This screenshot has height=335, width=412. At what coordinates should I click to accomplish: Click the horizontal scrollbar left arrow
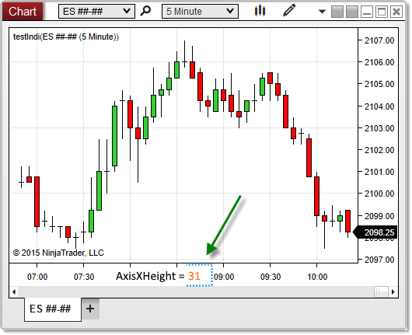point(14,291)
